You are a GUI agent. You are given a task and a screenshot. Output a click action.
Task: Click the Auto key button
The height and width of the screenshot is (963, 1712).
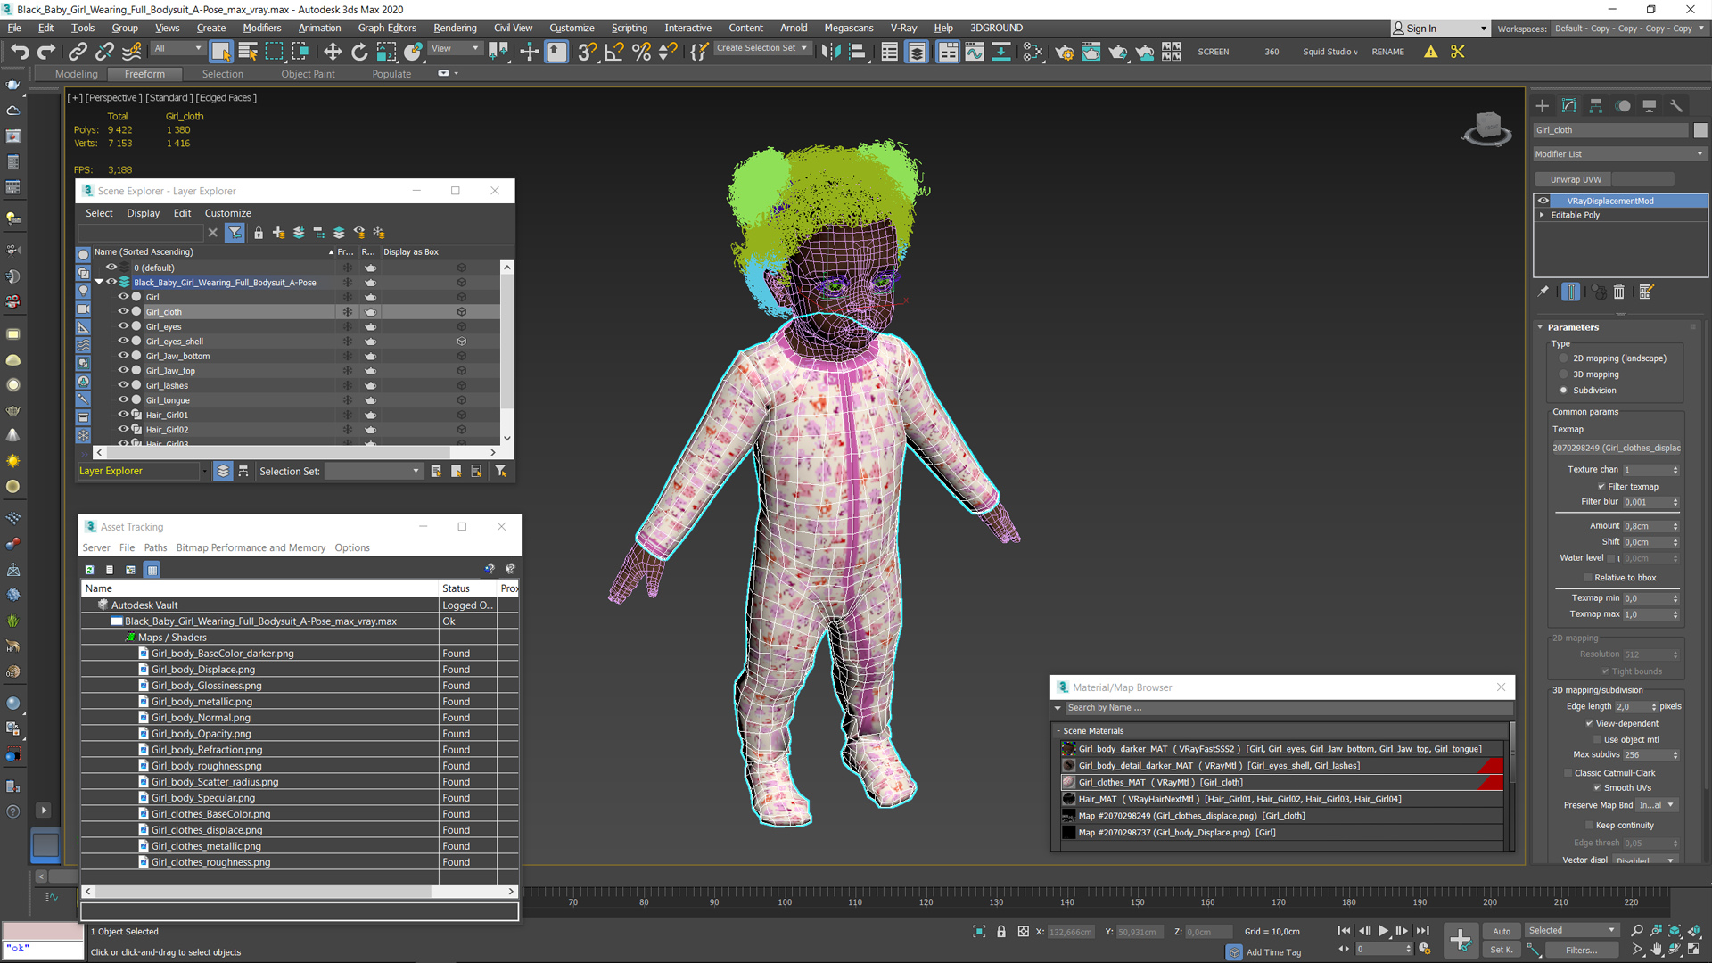[1502, 931]
